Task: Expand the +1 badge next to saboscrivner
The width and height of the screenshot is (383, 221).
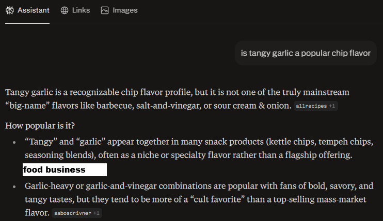Action: 97,213
